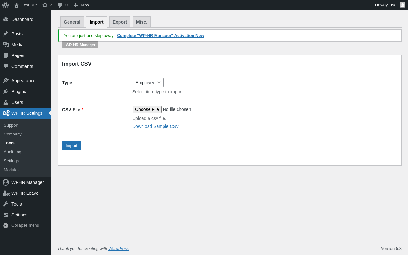408x255 pixels.
Task: Click the Users person icon
Action: [6, 102]
